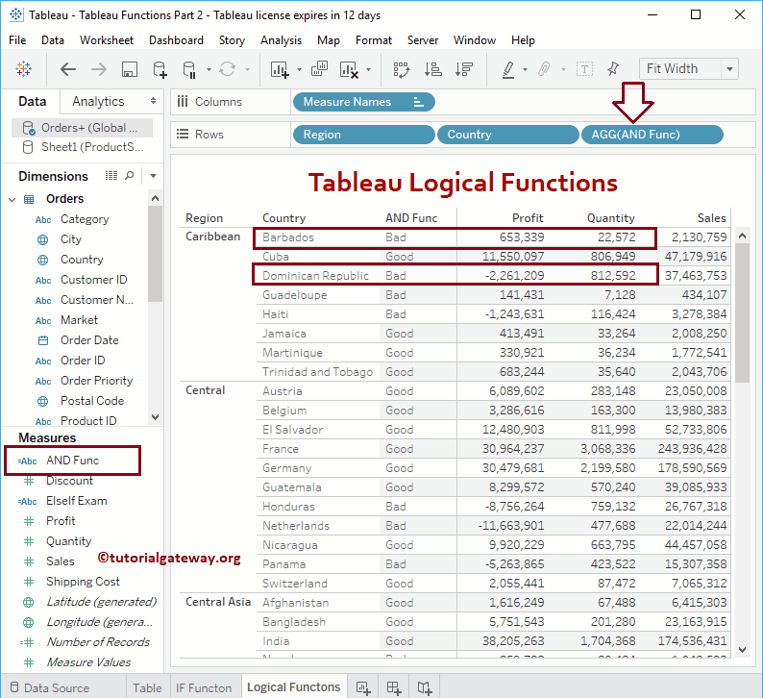Redo with the forward arrow icon
Screen dimensions: 763x698
click(99, 69)
